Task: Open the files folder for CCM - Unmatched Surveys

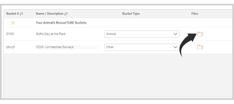Action: 200,47
